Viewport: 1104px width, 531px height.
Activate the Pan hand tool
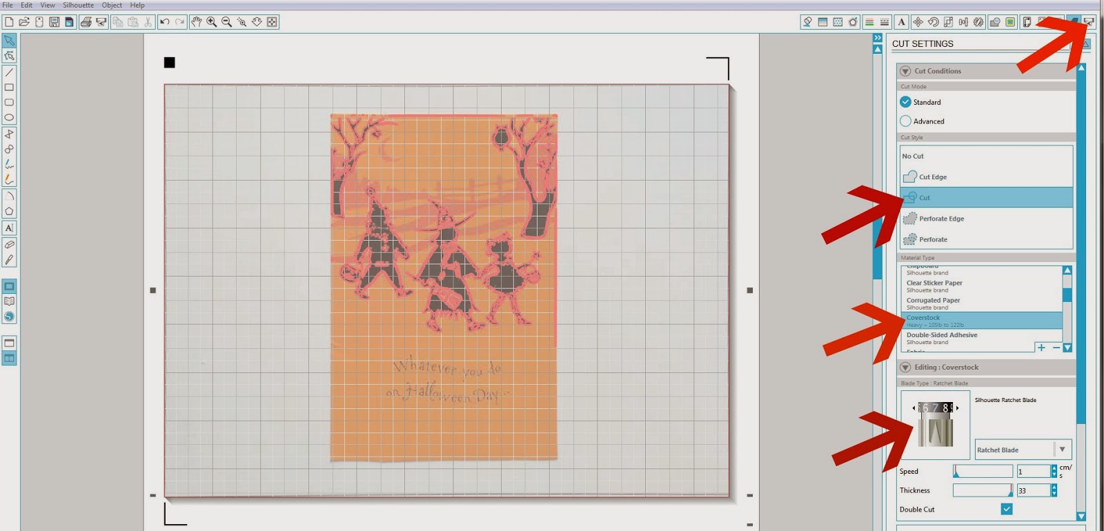[197, 22]
